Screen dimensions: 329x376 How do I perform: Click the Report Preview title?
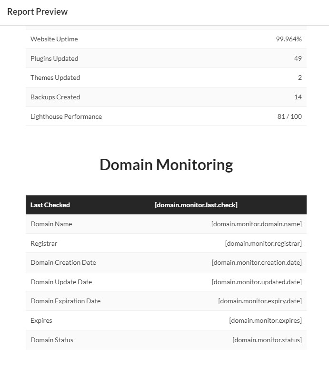pos(37,11)
